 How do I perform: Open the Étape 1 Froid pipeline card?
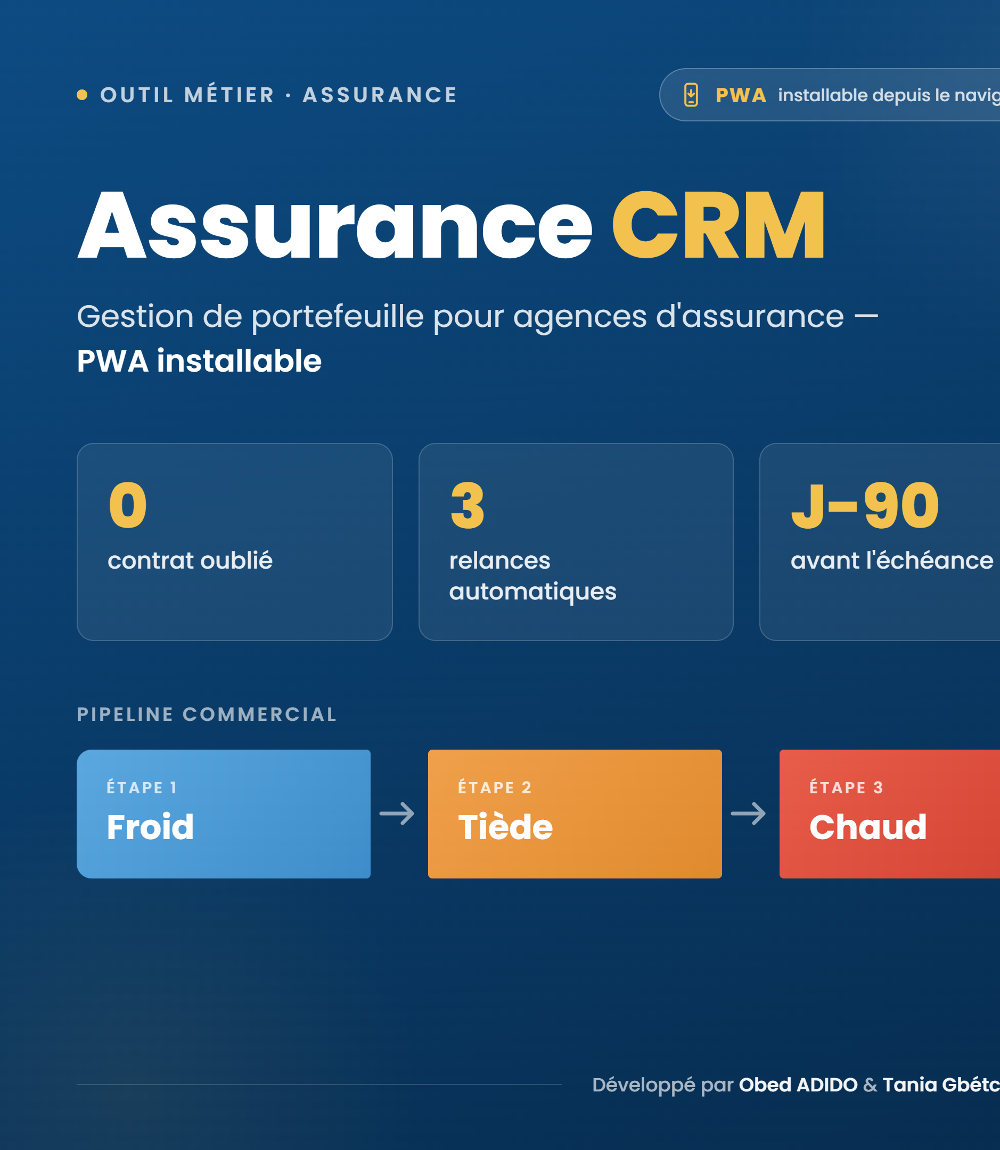223,814
